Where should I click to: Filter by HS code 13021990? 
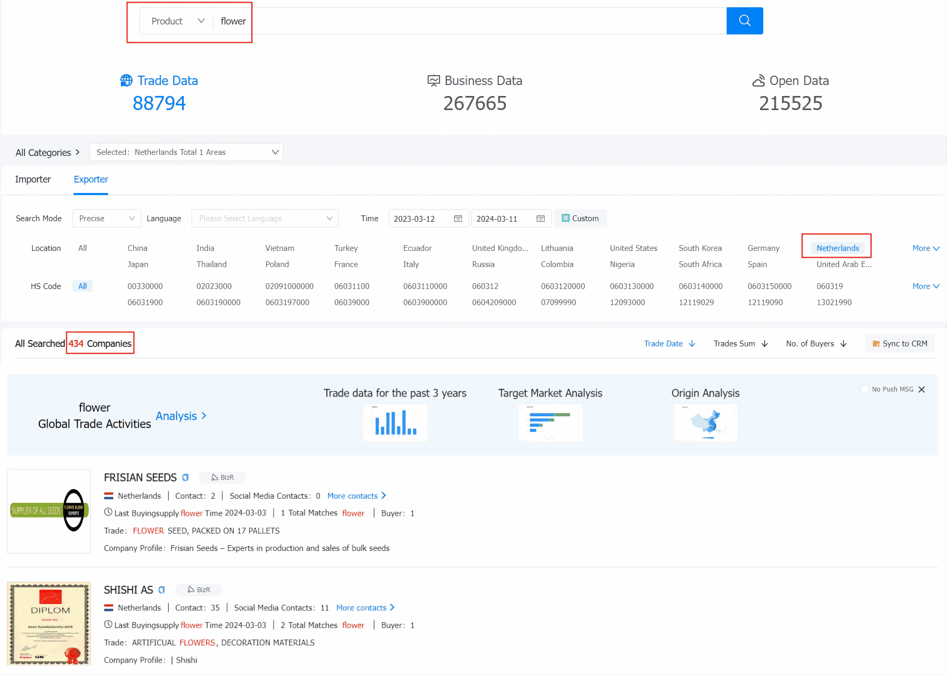(834, 303)
